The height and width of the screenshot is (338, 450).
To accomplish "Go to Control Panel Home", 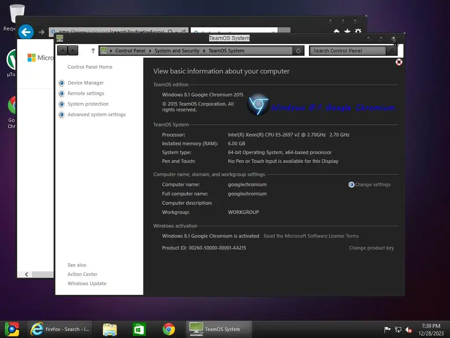I will [90, 67].
